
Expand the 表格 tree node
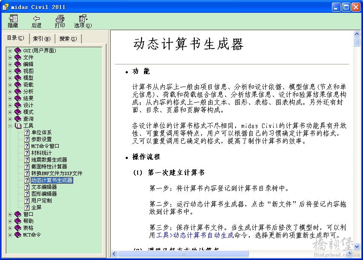tap(10, 228)
